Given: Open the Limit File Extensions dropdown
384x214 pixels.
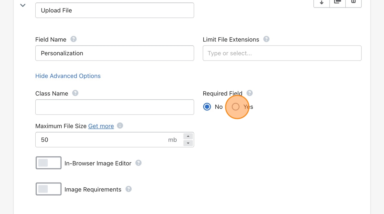Looking at the screenshot, I should (x=282, y=53).
